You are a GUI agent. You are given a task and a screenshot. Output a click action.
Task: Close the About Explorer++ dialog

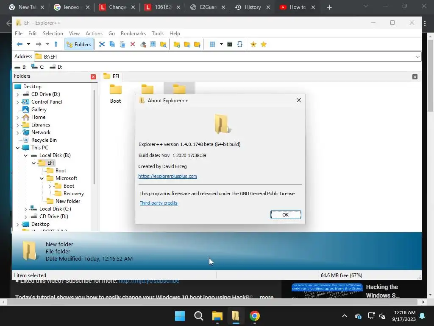pyautogui.click(x=299, y=100)
